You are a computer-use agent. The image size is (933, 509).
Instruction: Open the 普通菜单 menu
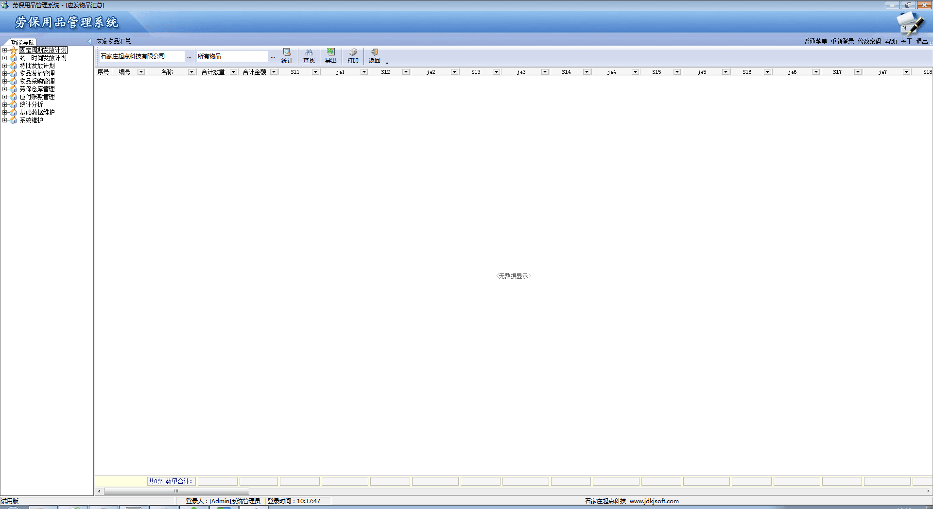(815, 42)
